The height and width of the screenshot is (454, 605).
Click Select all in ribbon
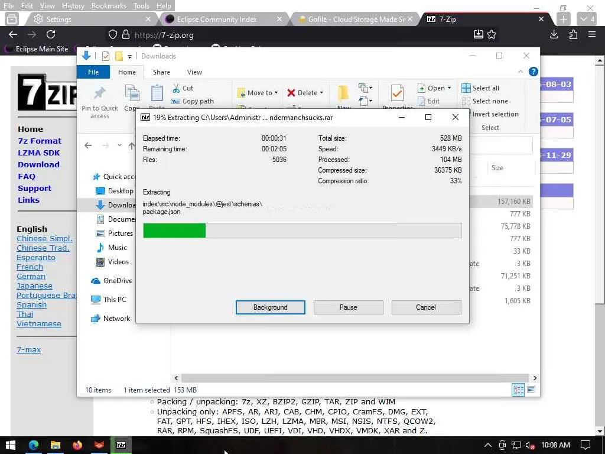pyautogui.click(x=480, y=88)
